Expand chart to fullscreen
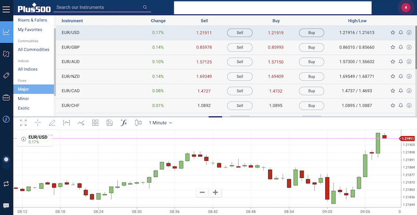The height and width of the screenshot is (215, 417). [x=23, y=123]
